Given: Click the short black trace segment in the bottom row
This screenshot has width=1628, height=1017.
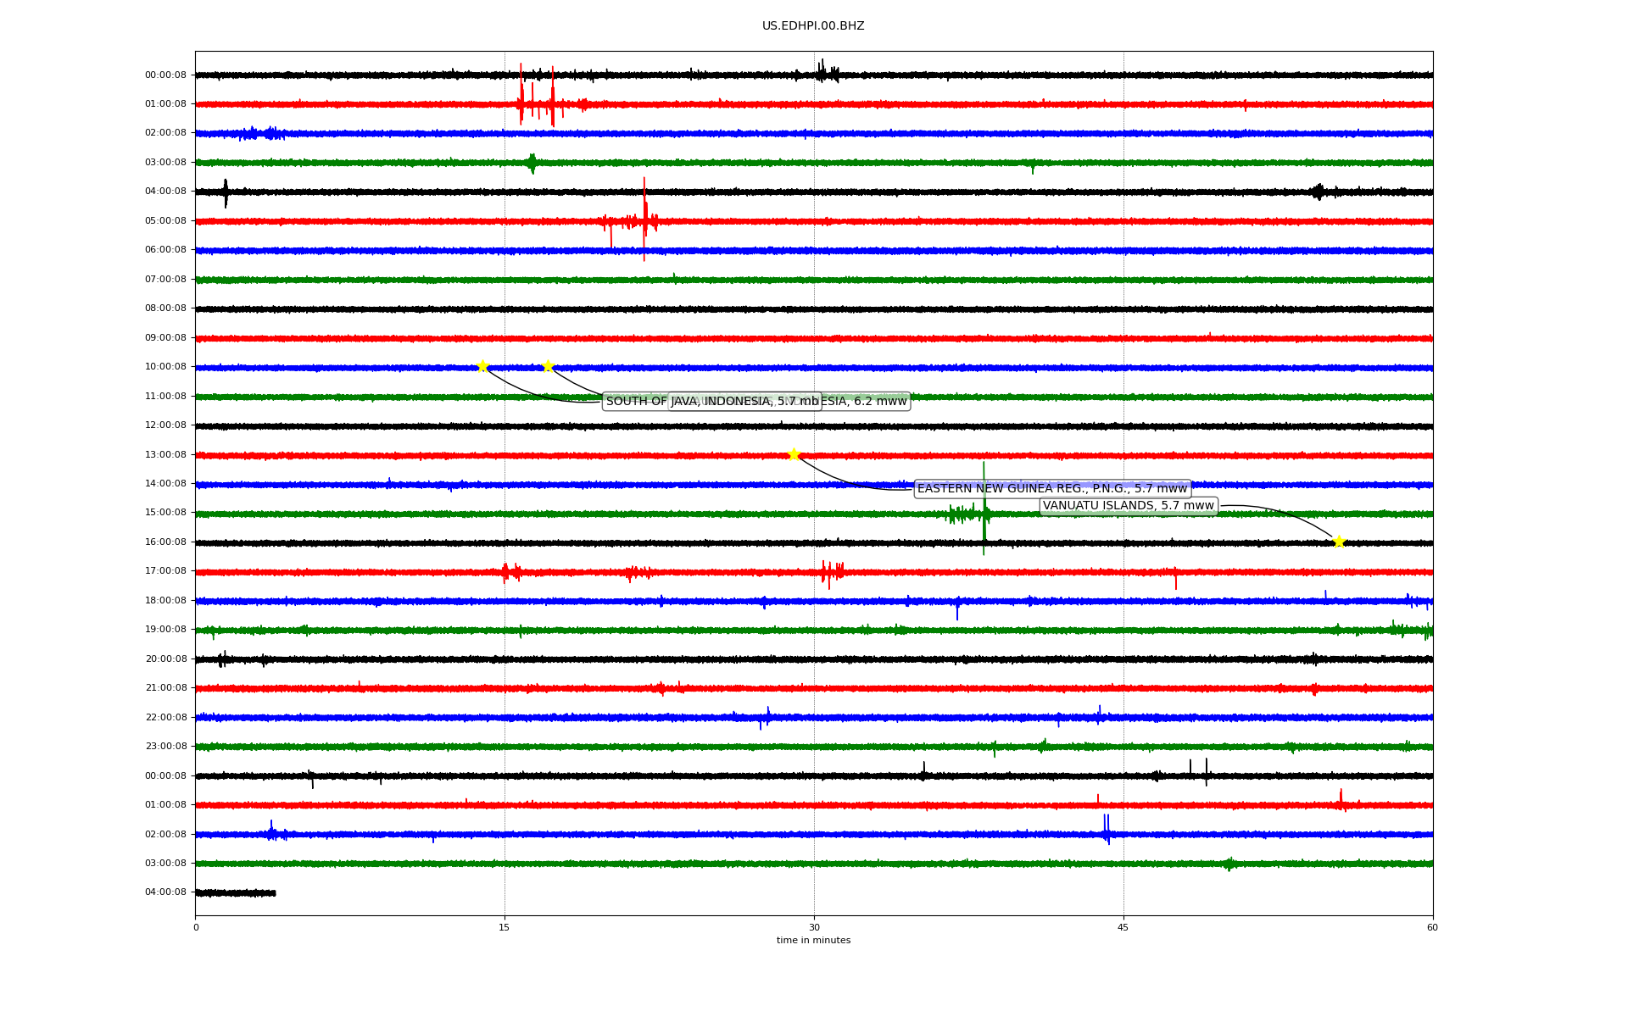Looking at the screenshot, I should point(236,893).
